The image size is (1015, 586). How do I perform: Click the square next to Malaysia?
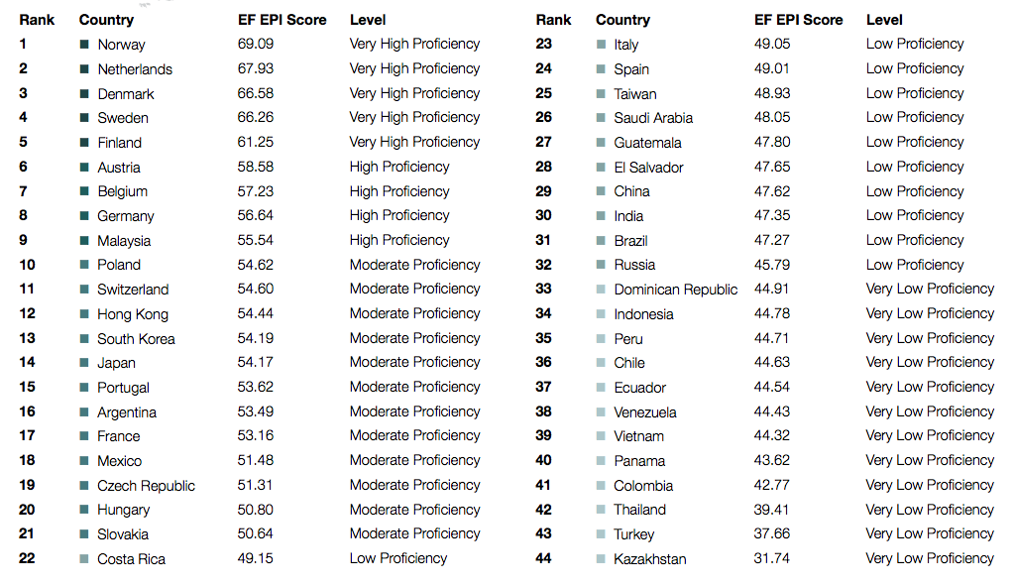point(84,241)
